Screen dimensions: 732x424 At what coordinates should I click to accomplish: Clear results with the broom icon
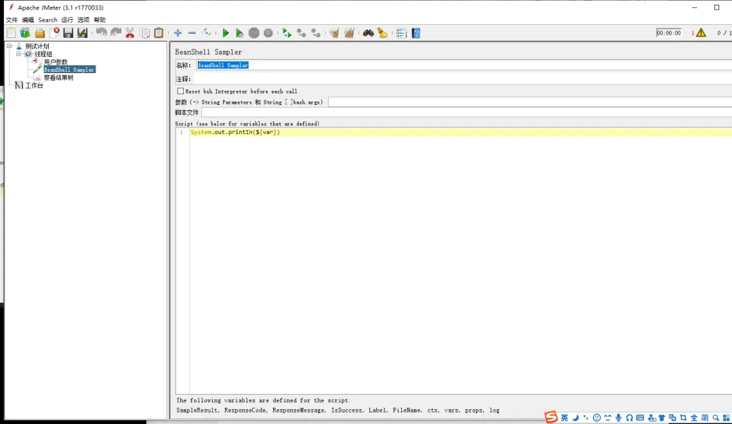pos(334,33)
